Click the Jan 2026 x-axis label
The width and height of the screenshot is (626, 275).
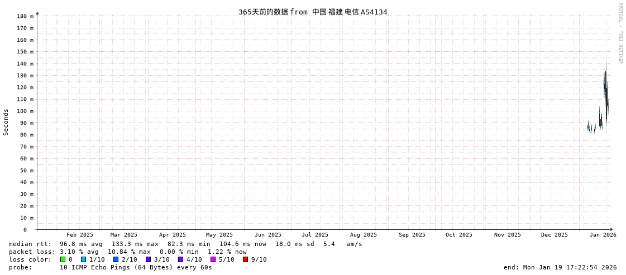pos(603,235)
